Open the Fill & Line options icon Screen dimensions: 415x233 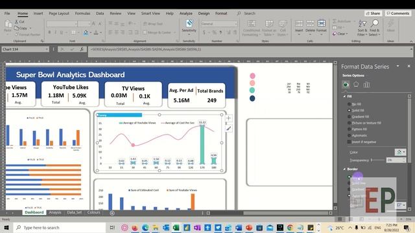click(346, 85)
